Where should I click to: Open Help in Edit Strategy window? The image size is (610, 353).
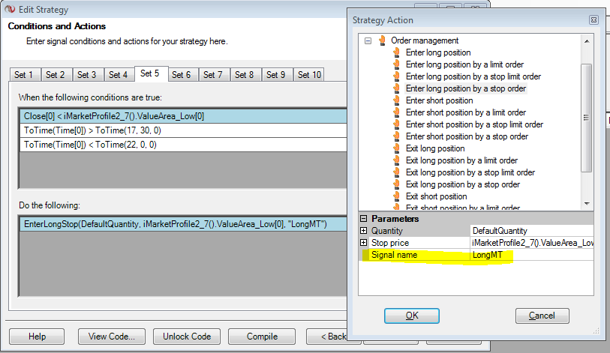pyautogui.click(x=37, y=337)
